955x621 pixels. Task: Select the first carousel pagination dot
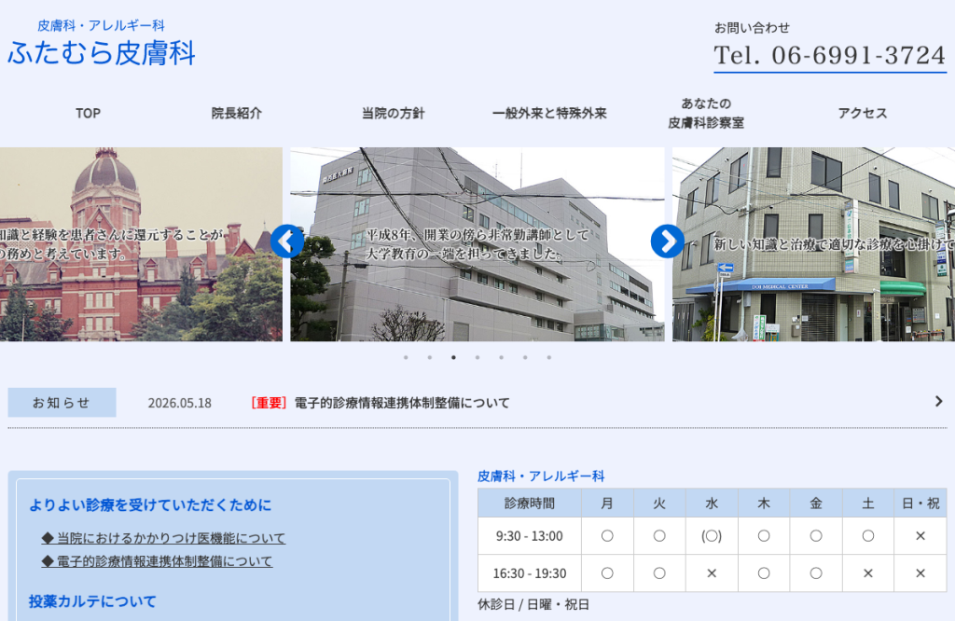[x=406, y=357]
